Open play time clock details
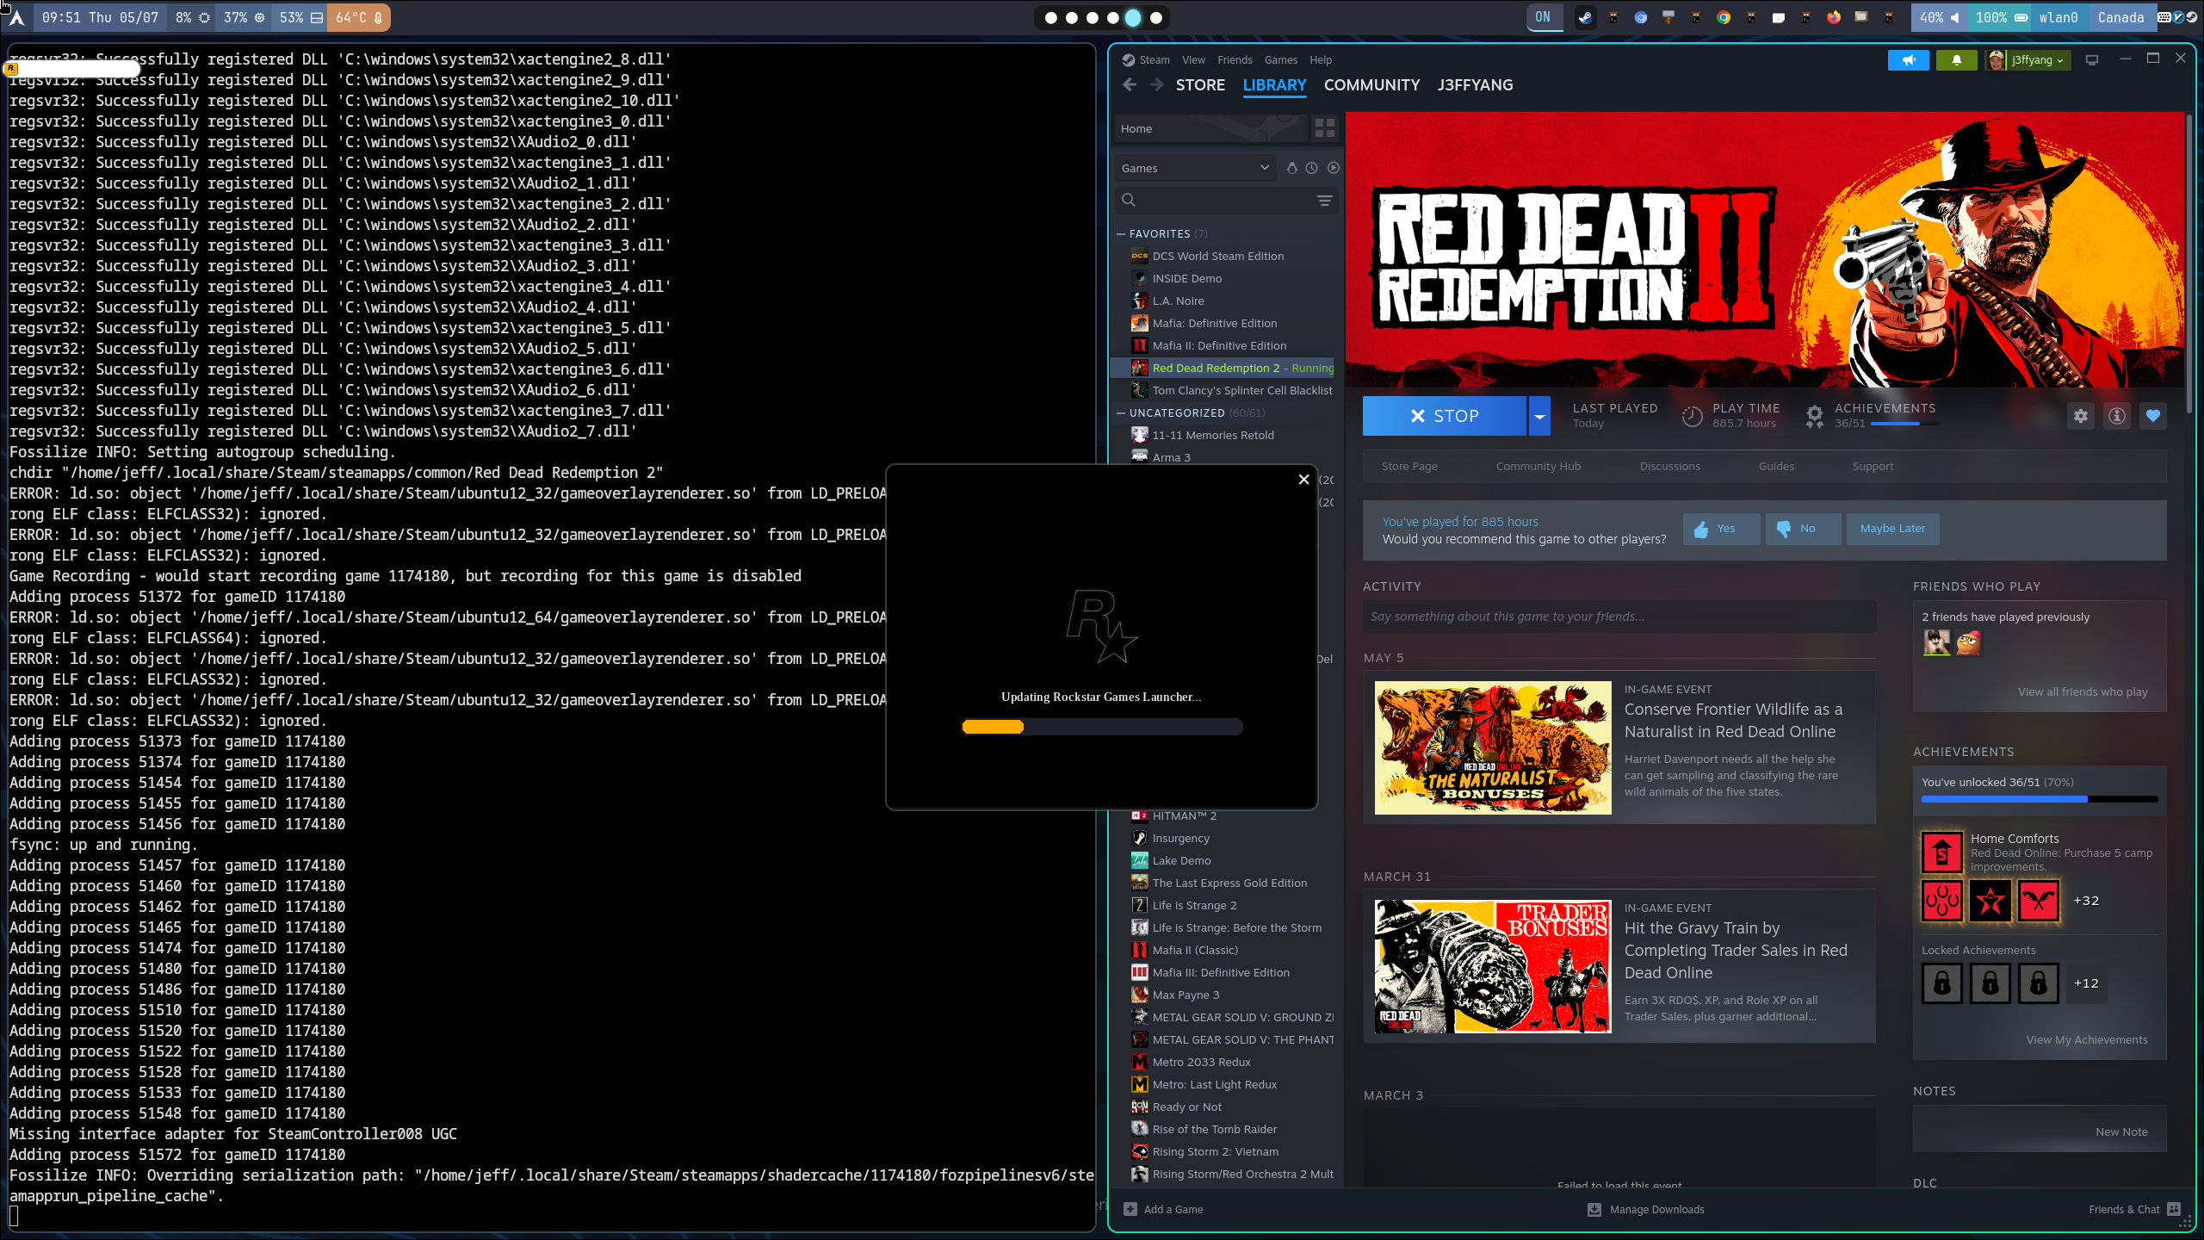This screenshot has height=1240, width=2204. (x=1692, y=416)
